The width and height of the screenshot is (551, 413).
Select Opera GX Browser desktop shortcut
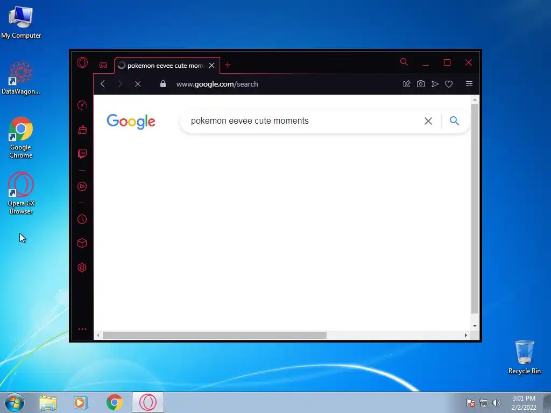click(x=21, y=193)
